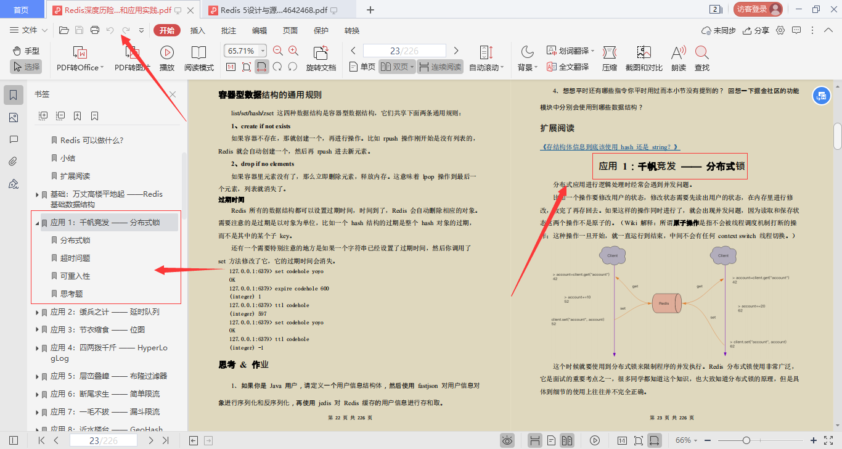Switch to 插入 ribbon tab
Image resolution: width=842 pixels, height=449 pixels.
198,30
